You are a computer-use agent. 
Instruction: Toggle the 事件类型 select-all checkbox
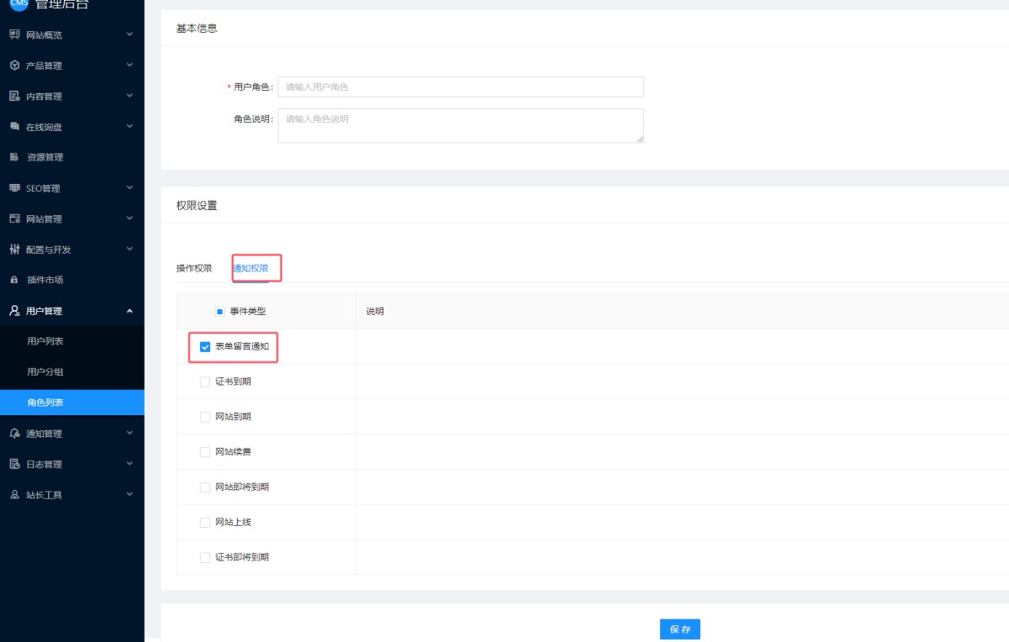coord(219,311)
